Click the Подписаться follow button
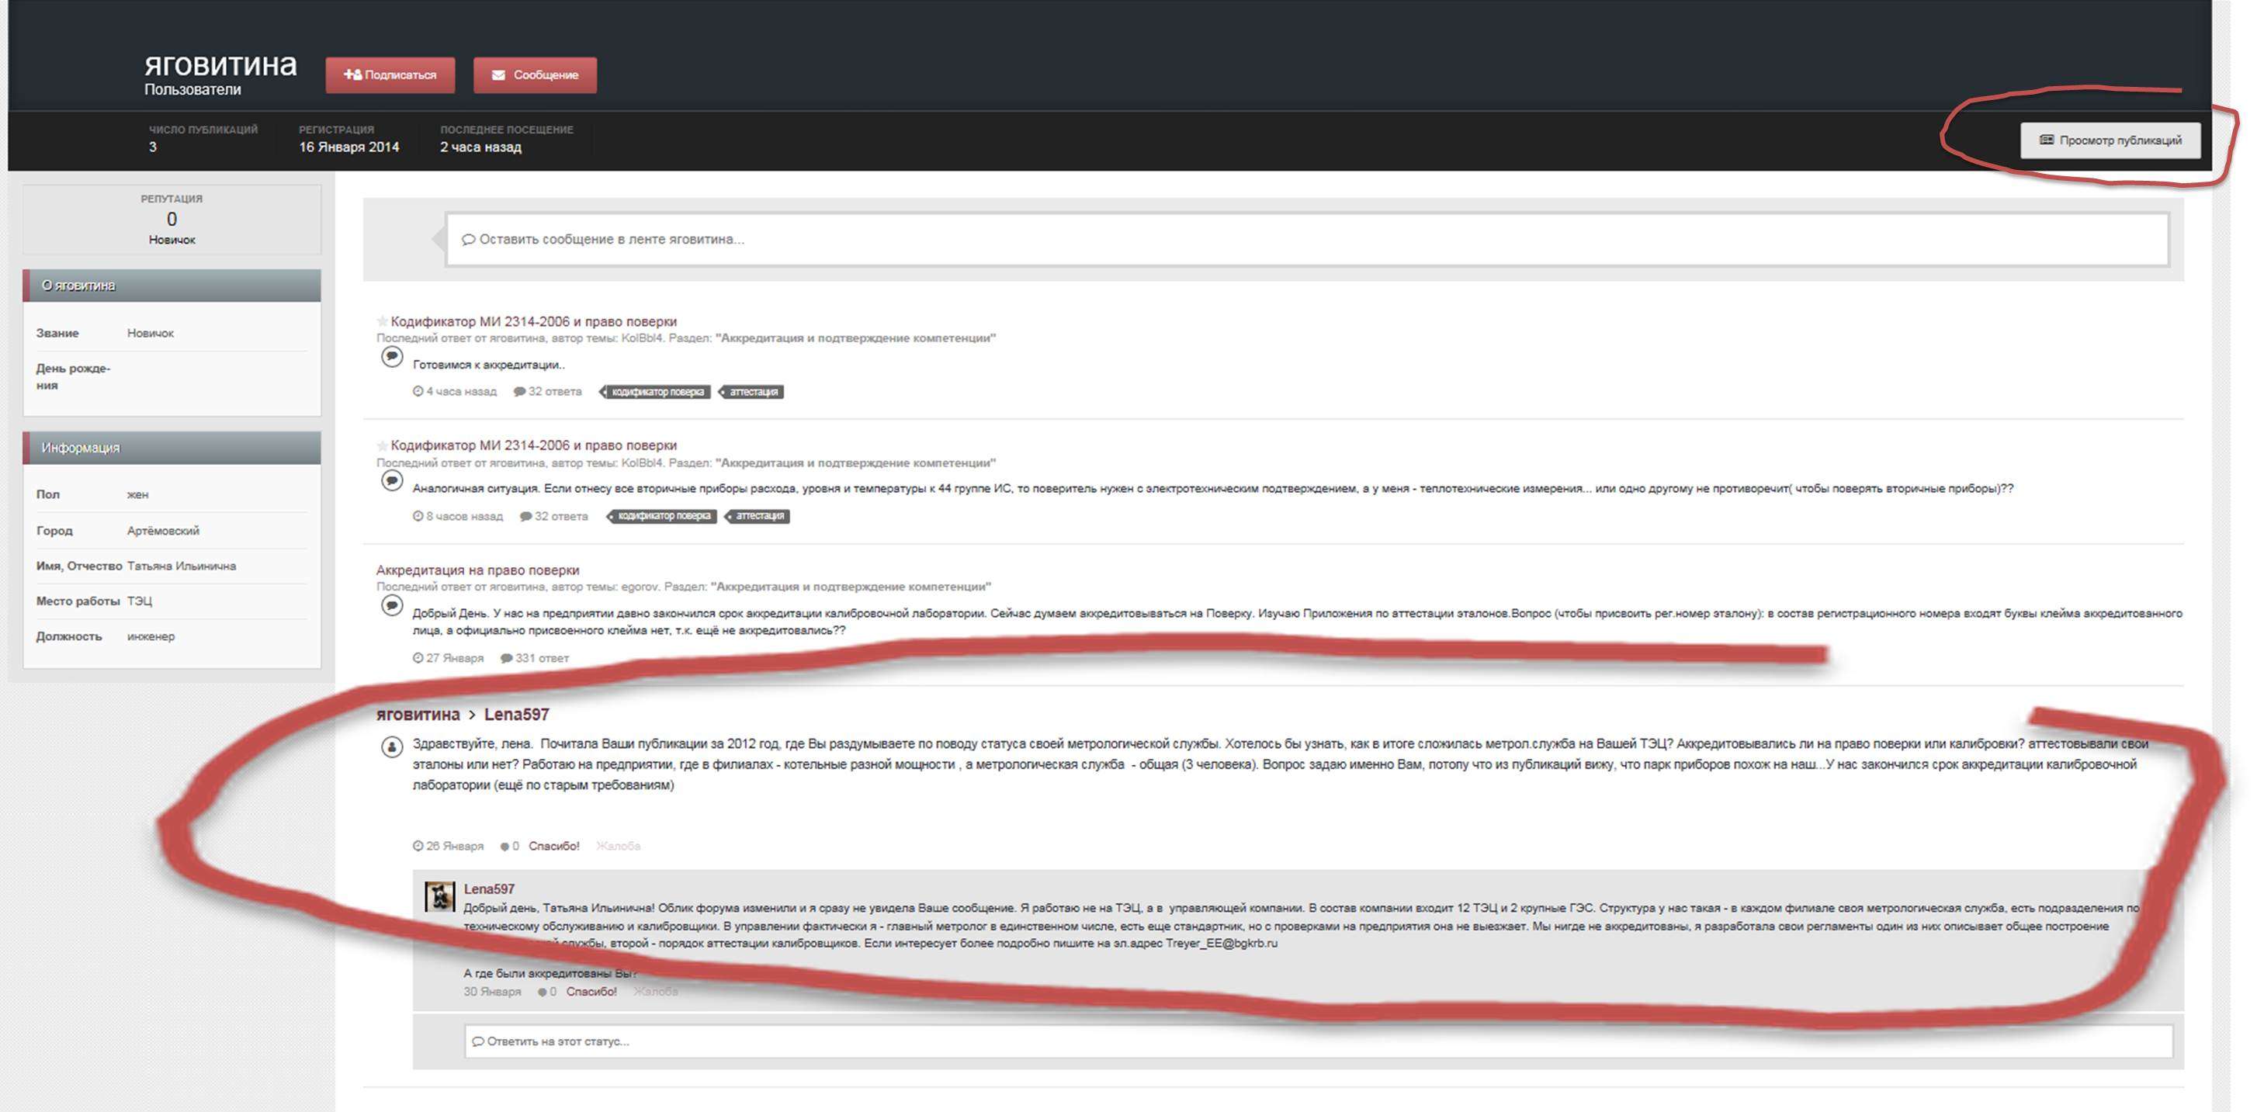Viewport: 2264px width, 1112px height. (x=390, y=74)
